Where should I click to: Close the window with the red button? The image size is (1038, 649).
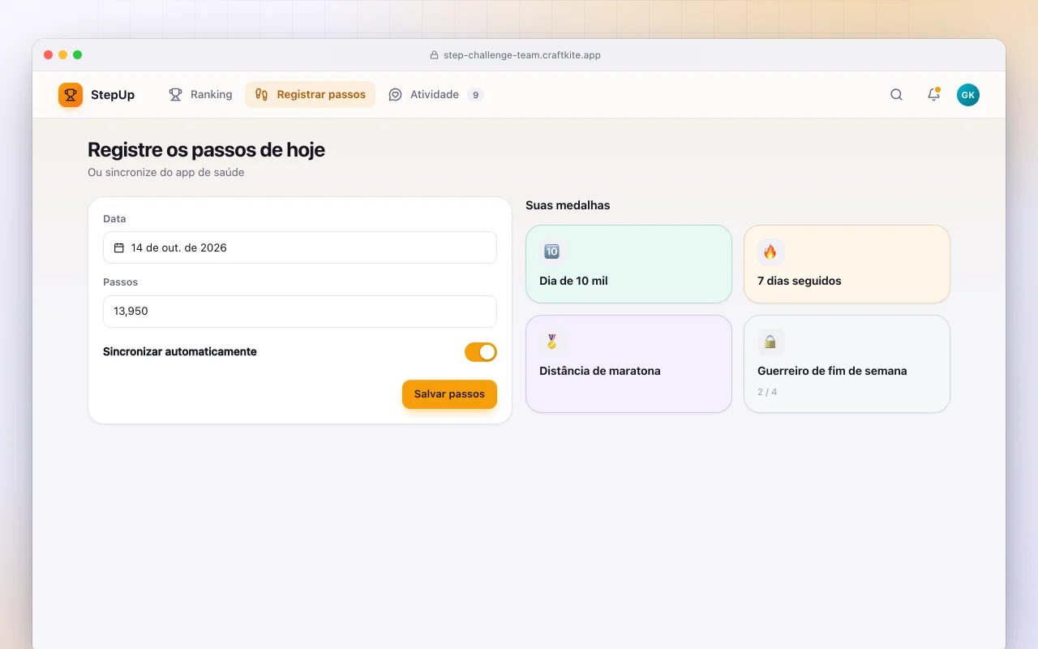[x=49, y=55]
